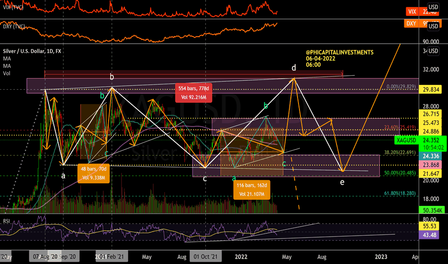Viewport: 448px width, 264px height.
Task: Click the USD currency button in the VIX pane
Action: tap(433, 7)
